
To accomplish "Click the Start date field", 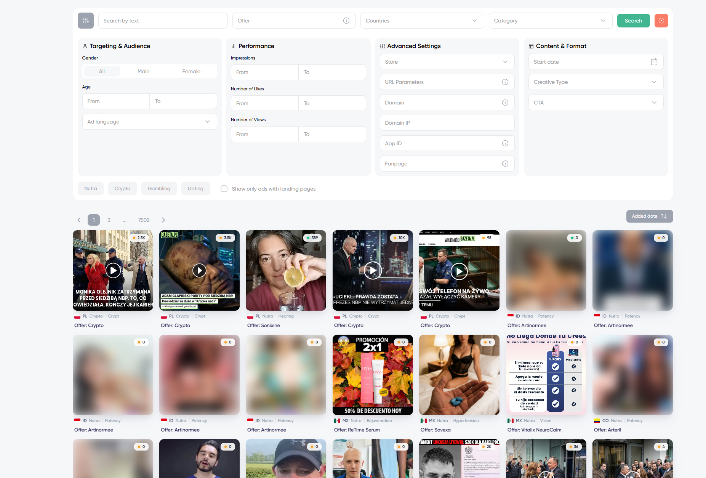I will point(596,62).
